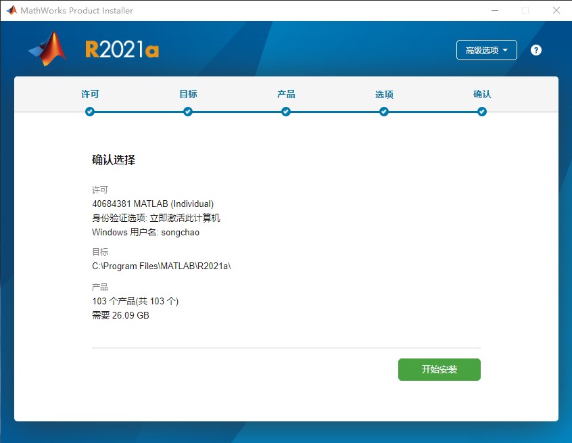Click the checkmark circle under 目标
This screenshot has width=572, height=443.
tap(188, 112)
